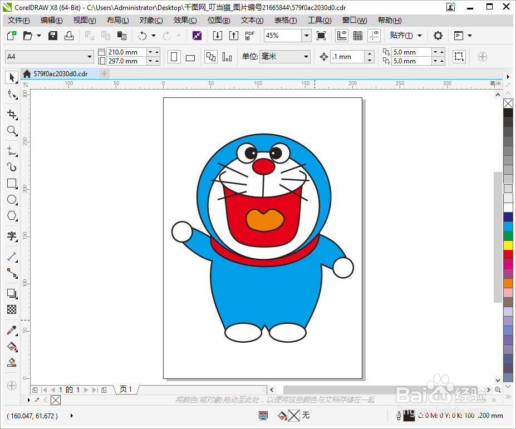Select the Pick tool
The height and width of the screenshot is (429, 516).
pyautogui.click(x=12, y=78)
